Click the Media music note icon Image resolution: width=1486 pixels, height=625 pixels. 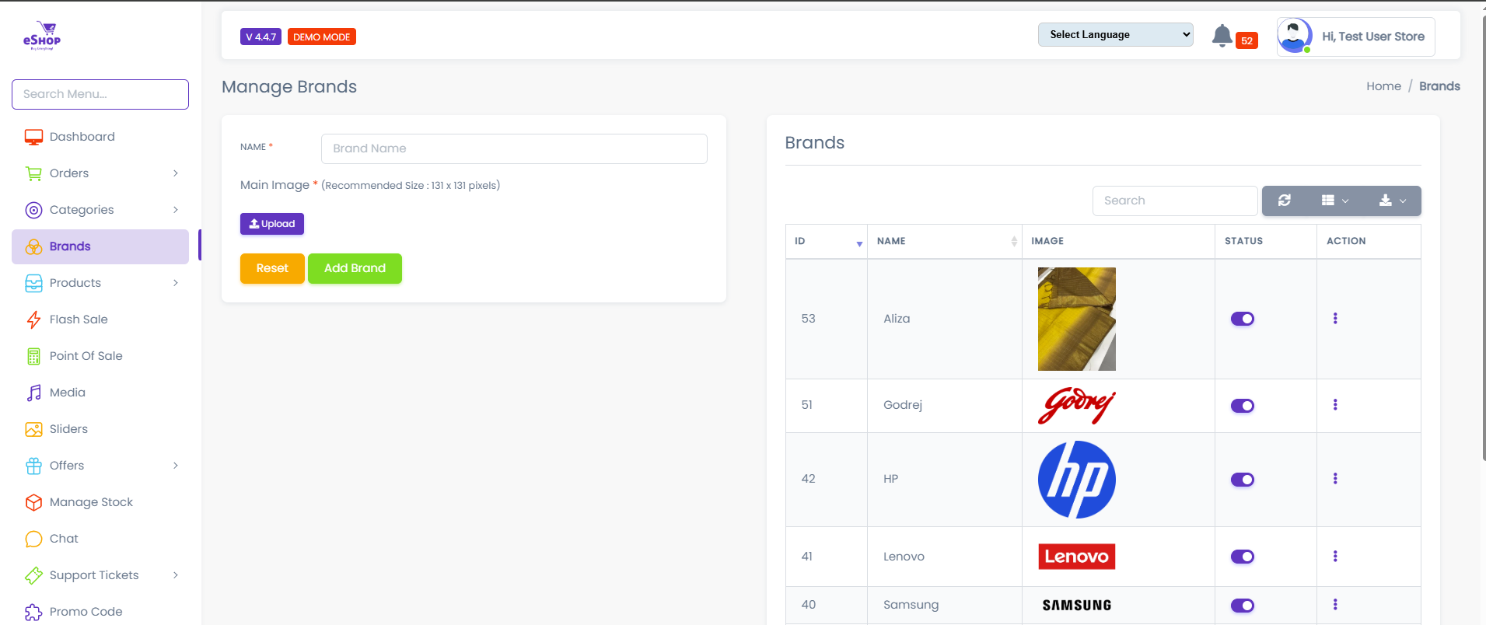tap(33, 393)
